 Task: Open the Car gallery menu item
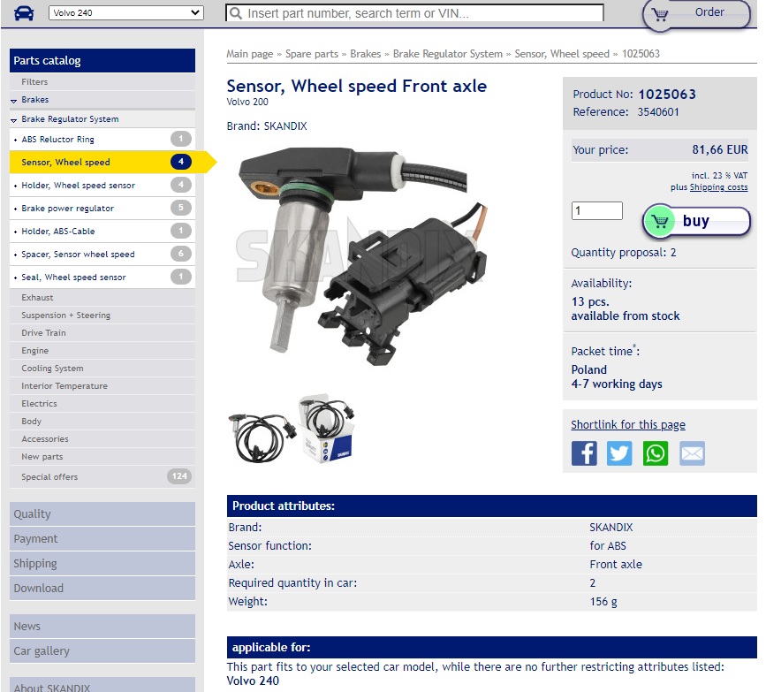42,651
